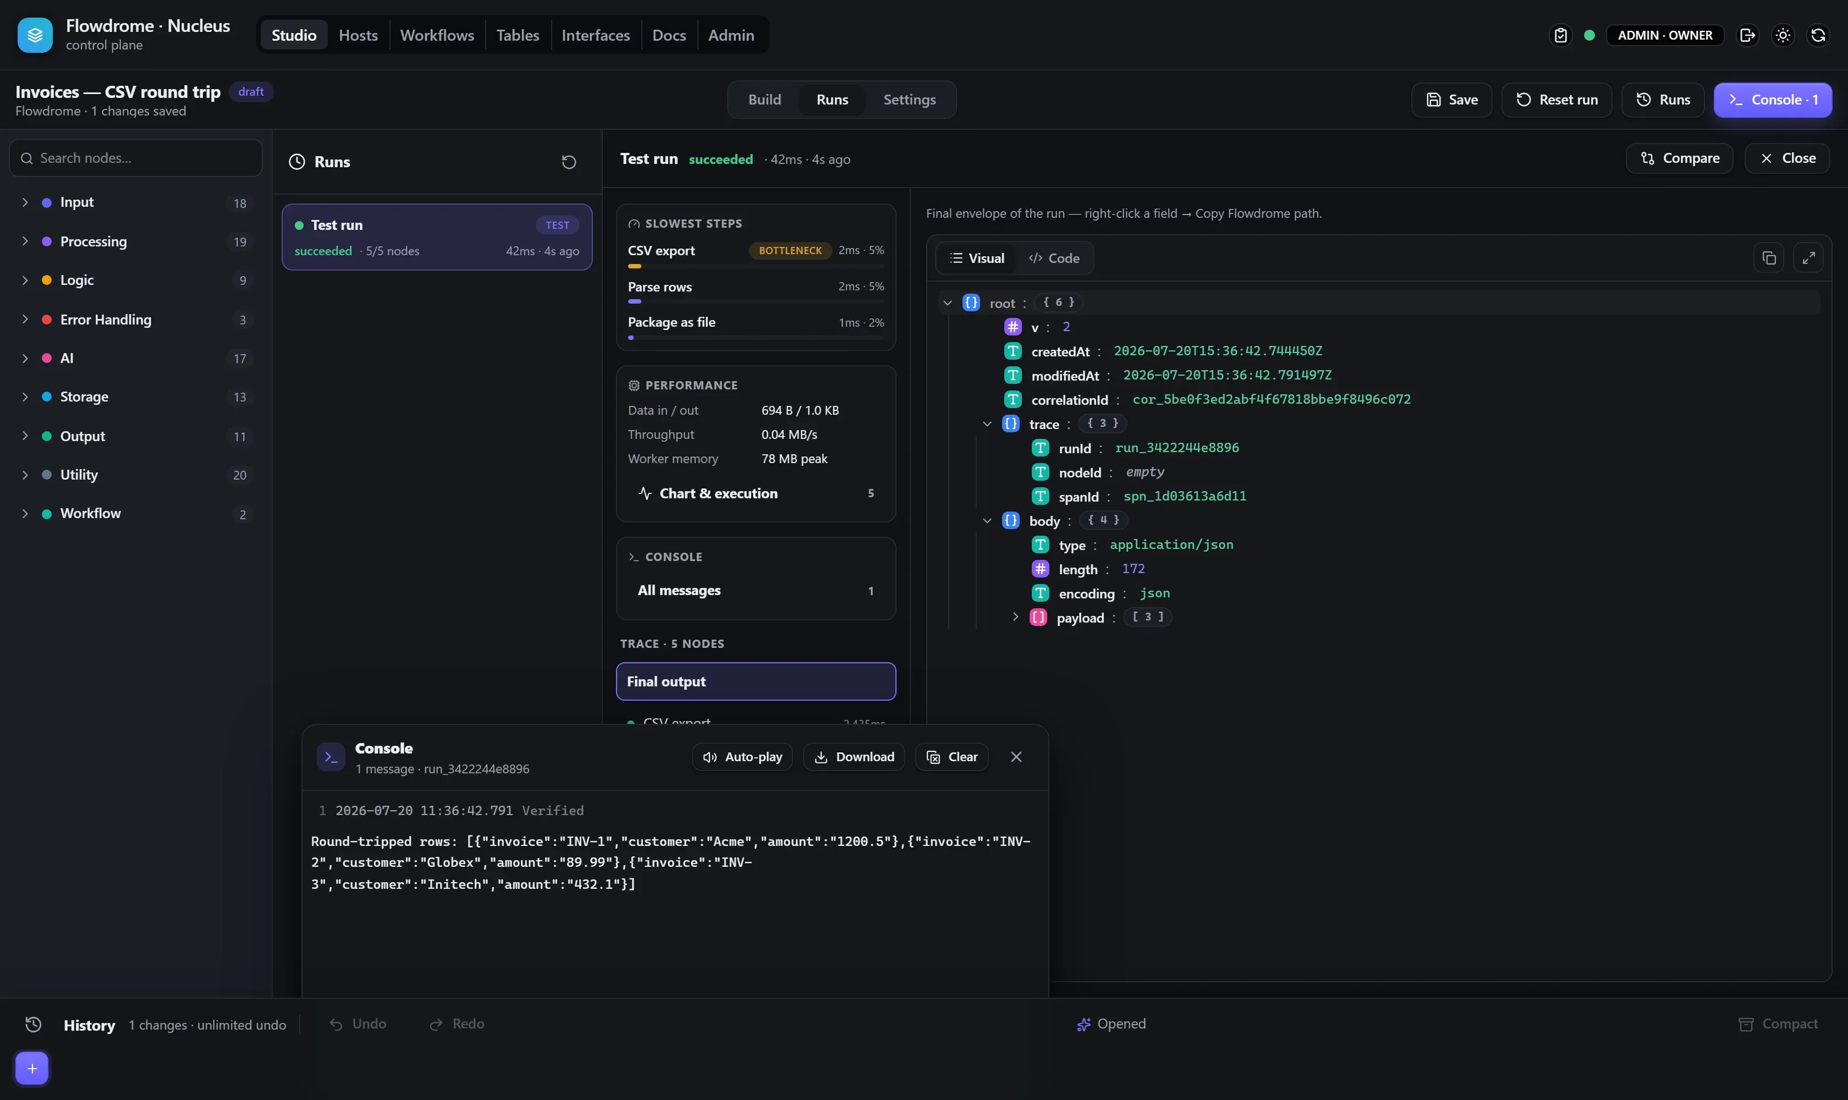1848x1100 pixels.
Task: Copy the final envelope JSON
Action: pyautogui.click(x=1769, y=258)
